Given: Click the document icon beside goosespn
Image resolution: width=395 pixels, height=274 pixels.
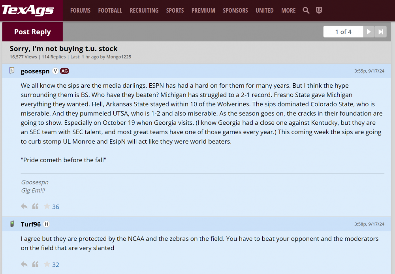Looking at the screenshot, I should pos(12,71).
